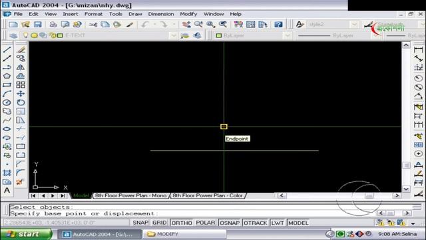The height and width of the screenshot is (240, 426).
Task: Select the Move modify tool
Action: pyautogui.click(x=21, y=94)
